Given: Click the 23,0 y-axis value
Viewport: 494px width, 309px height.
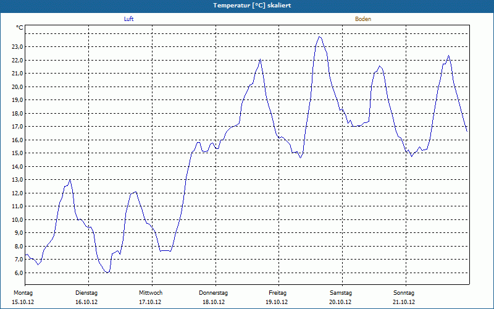Looking at the screenshot, I should coord(17,47).
